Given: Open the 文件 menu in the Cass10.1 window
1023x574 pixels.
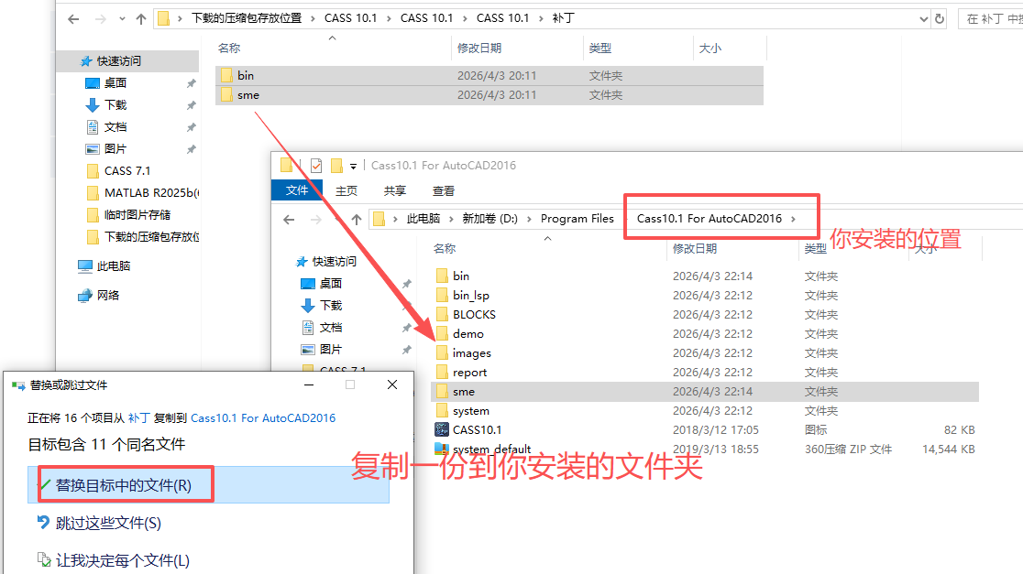Looking at the screenshot, I should tap(296, 190).
